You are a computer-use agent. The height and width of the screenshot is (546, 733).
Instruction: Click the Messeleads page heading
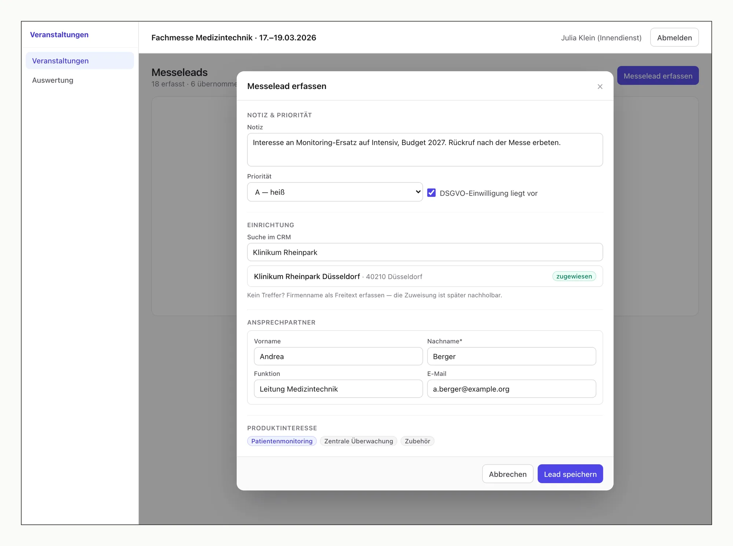[x=180, y=72]
